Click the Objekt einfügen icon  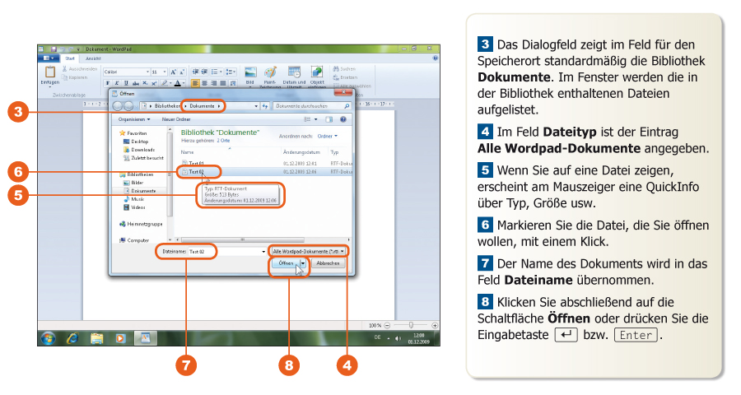[317, 72]
